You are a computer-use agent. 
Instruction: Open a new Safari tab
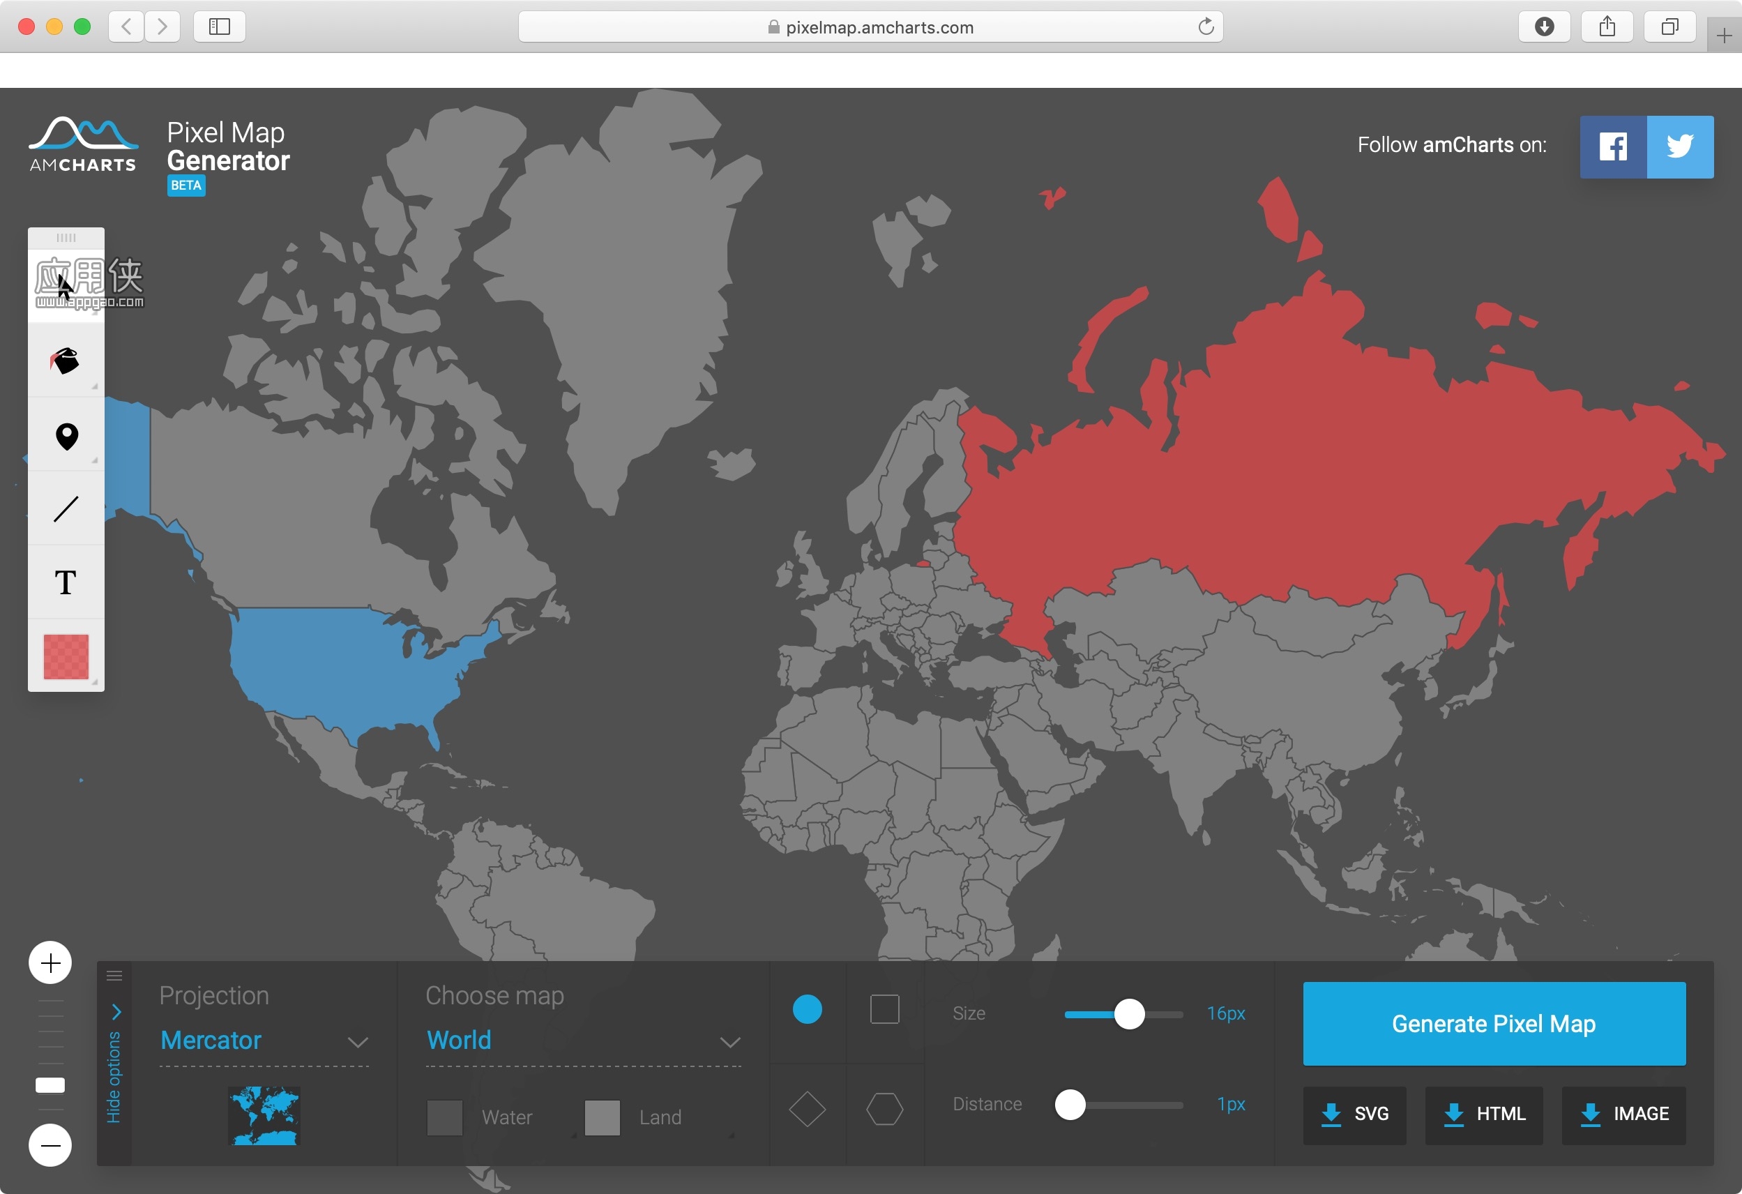tap(1723, 36)
